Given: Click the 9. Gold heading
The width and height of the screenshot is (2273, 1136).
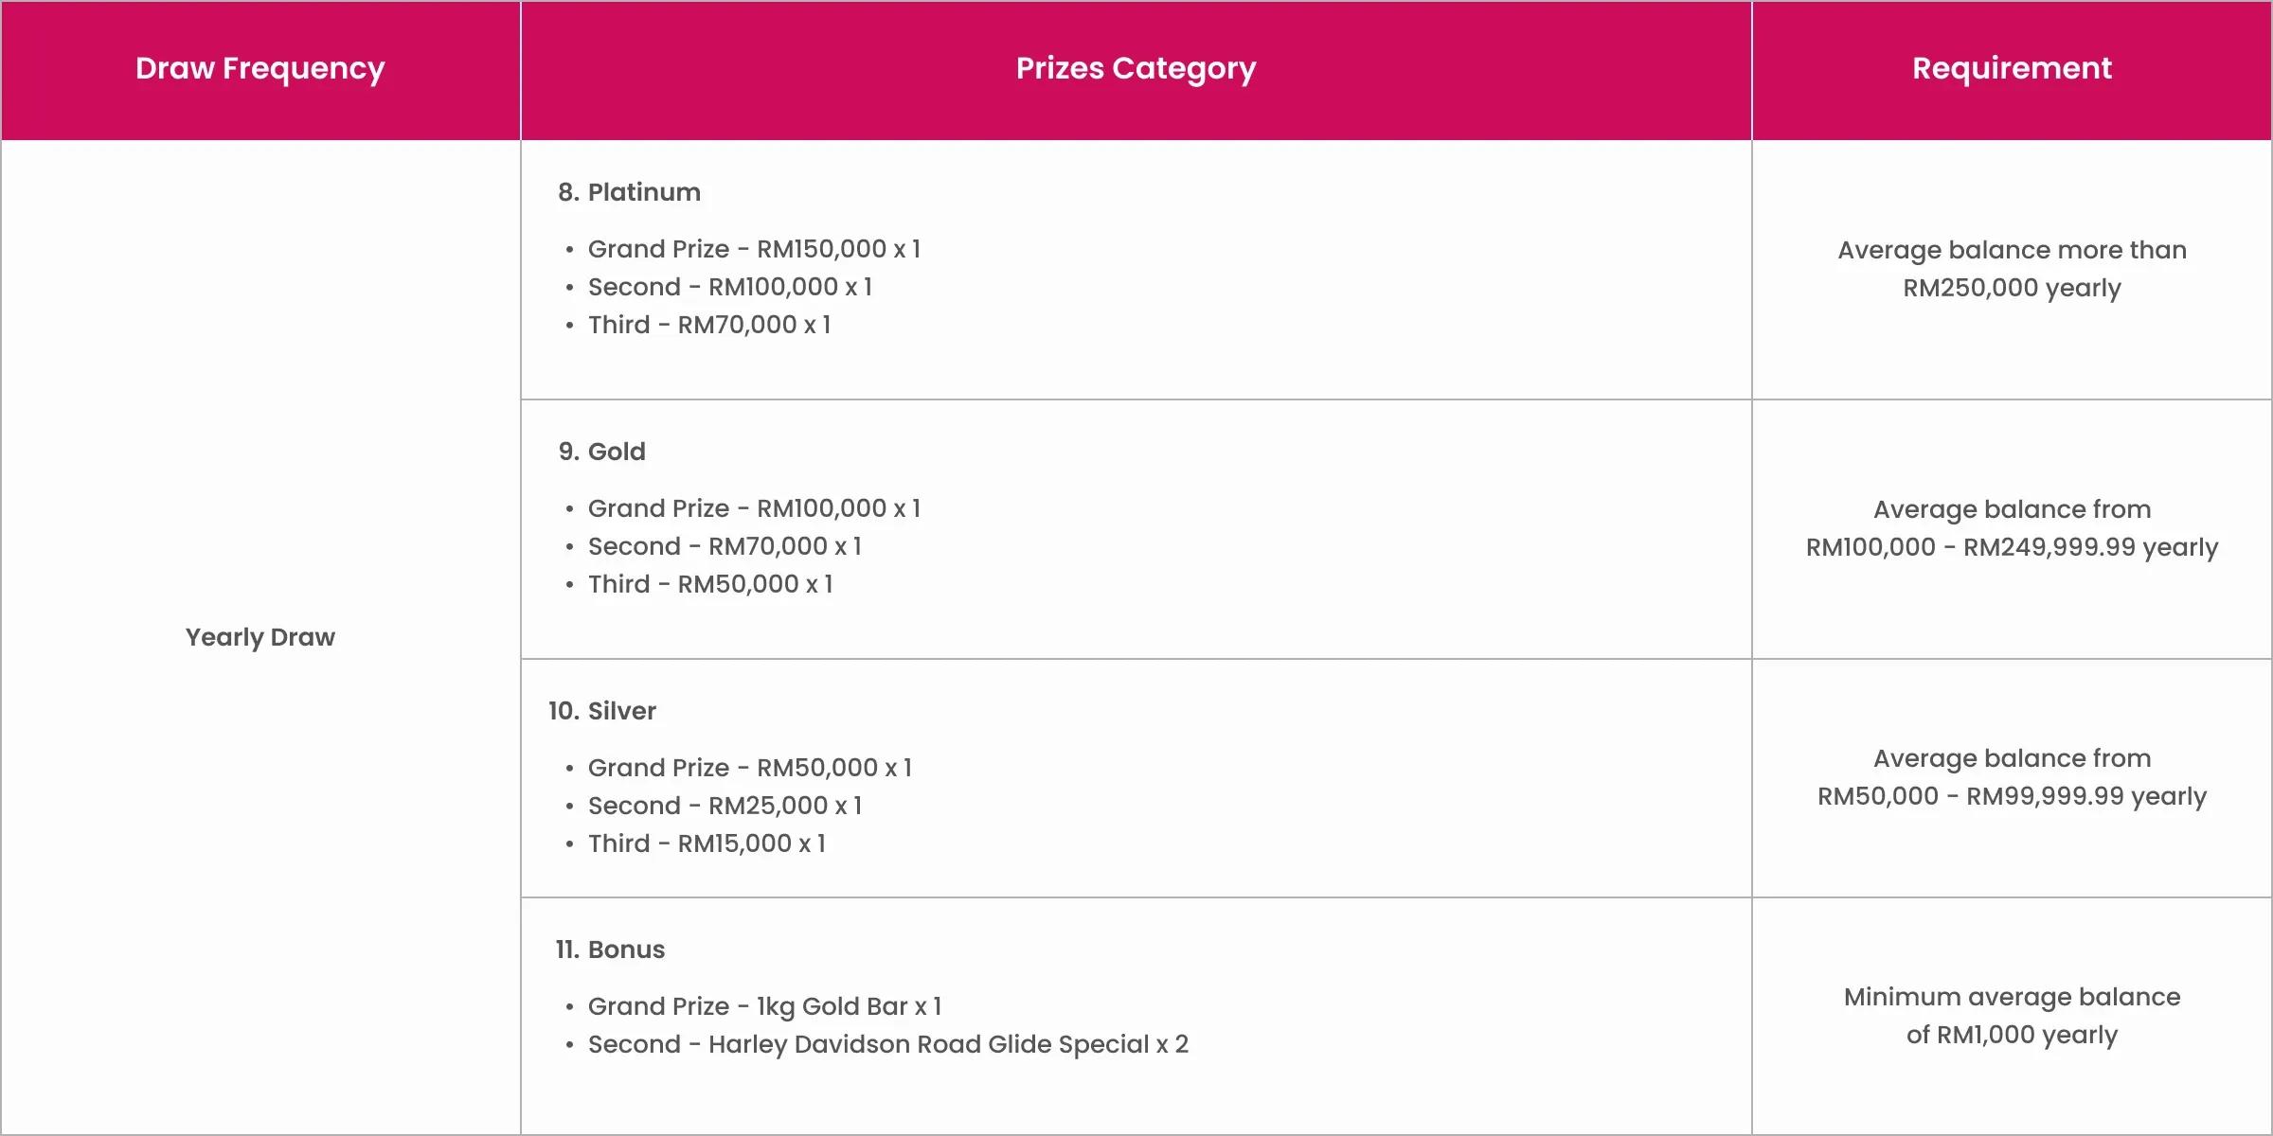Looking at the screenshot, I should tap(601, 452).
